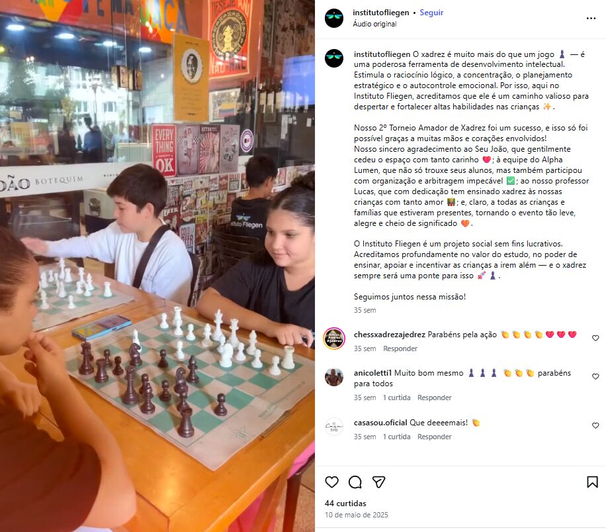Follow institutofliegen with the Seguir button

pyautogui.click(x=431, y=13)
